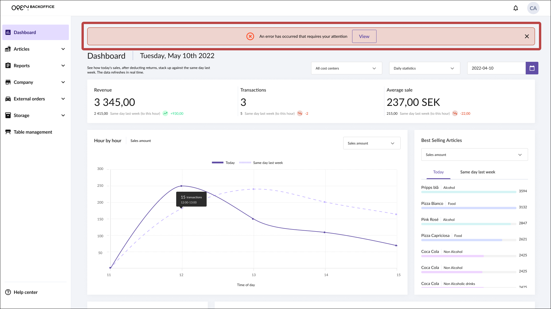Open the calendar date picker icon

pyautogui.click(x=532, y=68)
